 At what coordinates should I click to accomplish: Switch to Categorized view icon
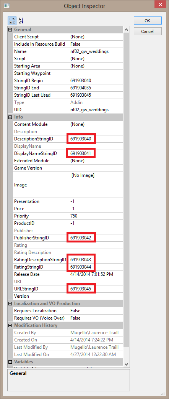click(12, 20)
